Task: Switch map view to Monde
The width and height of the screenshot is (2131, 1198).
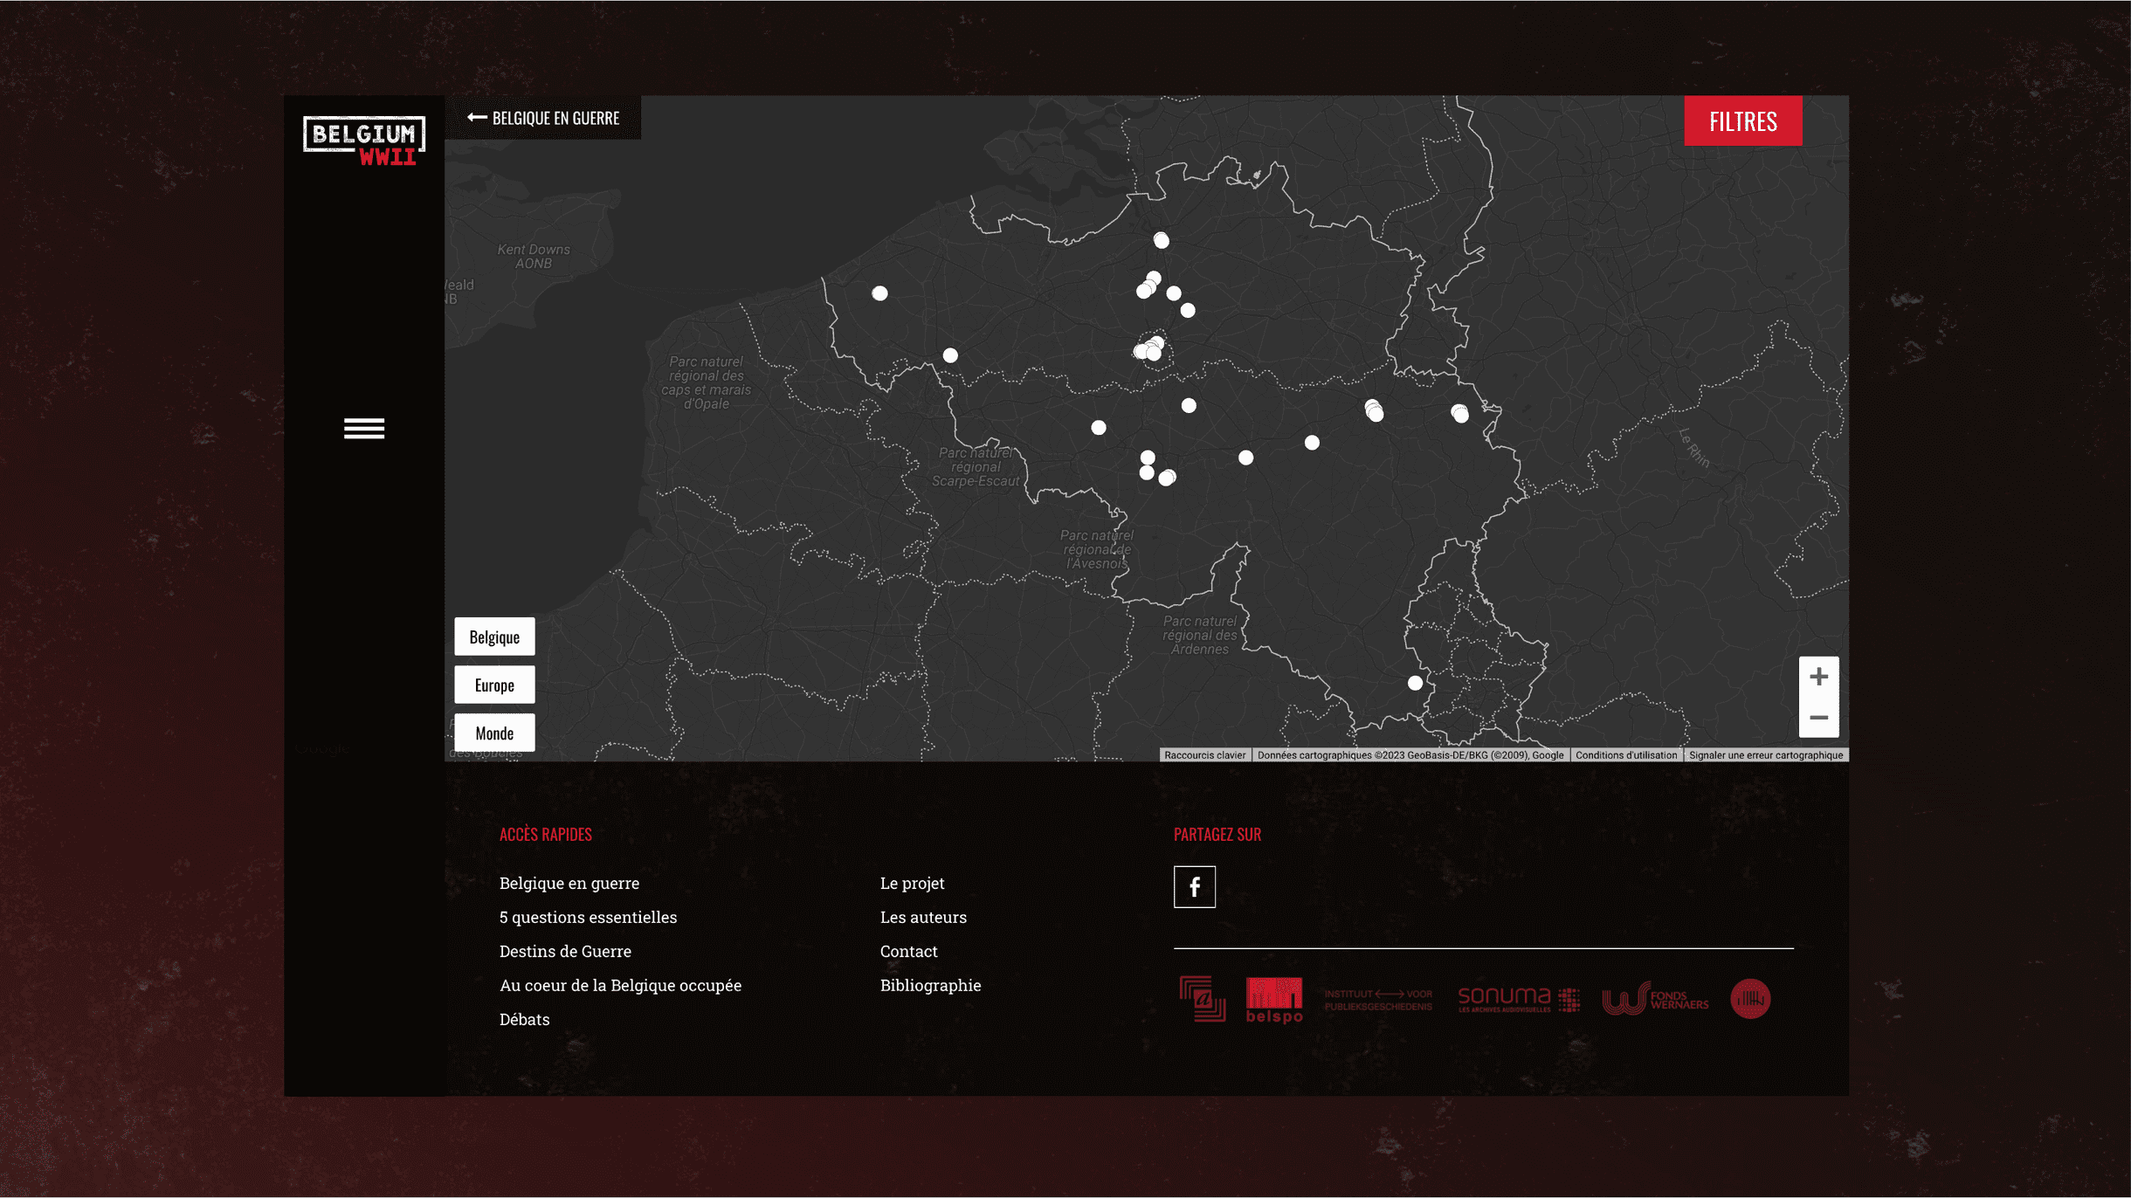Action: [494, 733]
